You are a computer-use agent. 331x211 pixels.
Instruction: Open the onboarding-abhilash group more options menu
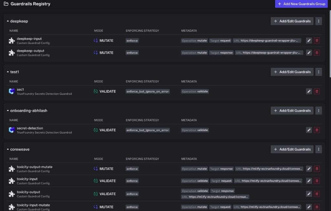coord(318,110)
